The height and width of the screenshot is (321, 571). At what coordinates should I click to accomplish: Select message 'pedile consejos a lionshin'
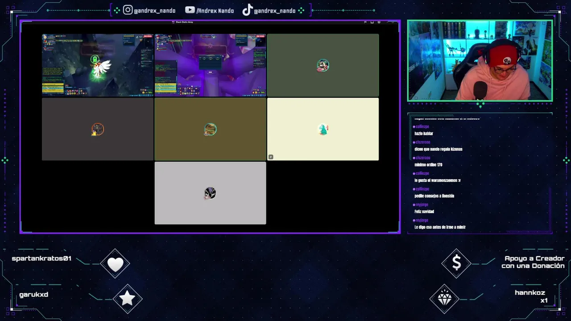(x=434, y=196)
